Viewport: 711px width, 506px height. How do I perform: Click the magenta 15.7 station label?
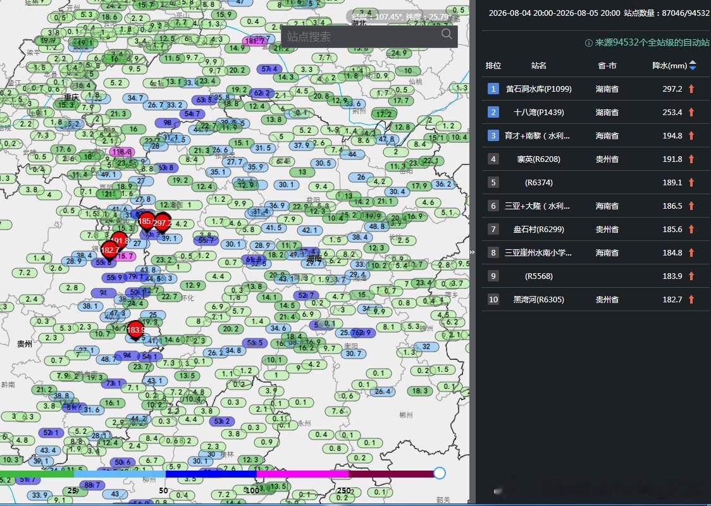point(124,256)
